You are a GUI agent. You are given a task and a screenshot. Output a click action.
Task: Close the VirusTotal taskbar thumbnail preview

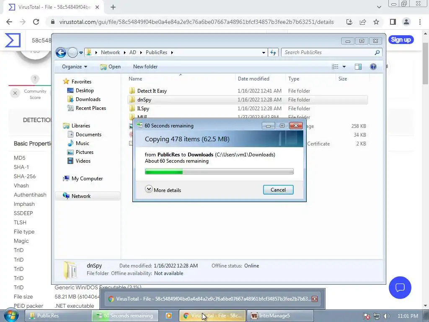click(x=315, y=299)
